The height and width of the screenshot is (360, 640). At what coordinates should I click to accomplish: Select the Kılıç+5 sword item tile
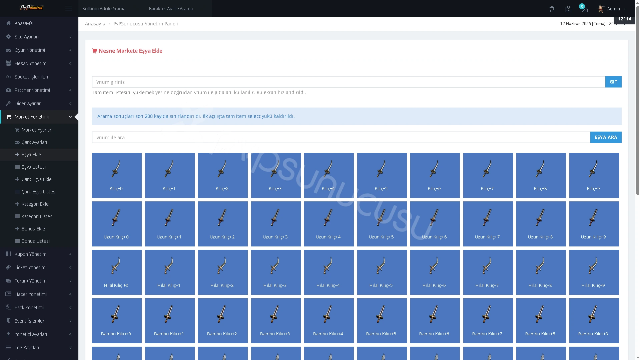point(382,175)
